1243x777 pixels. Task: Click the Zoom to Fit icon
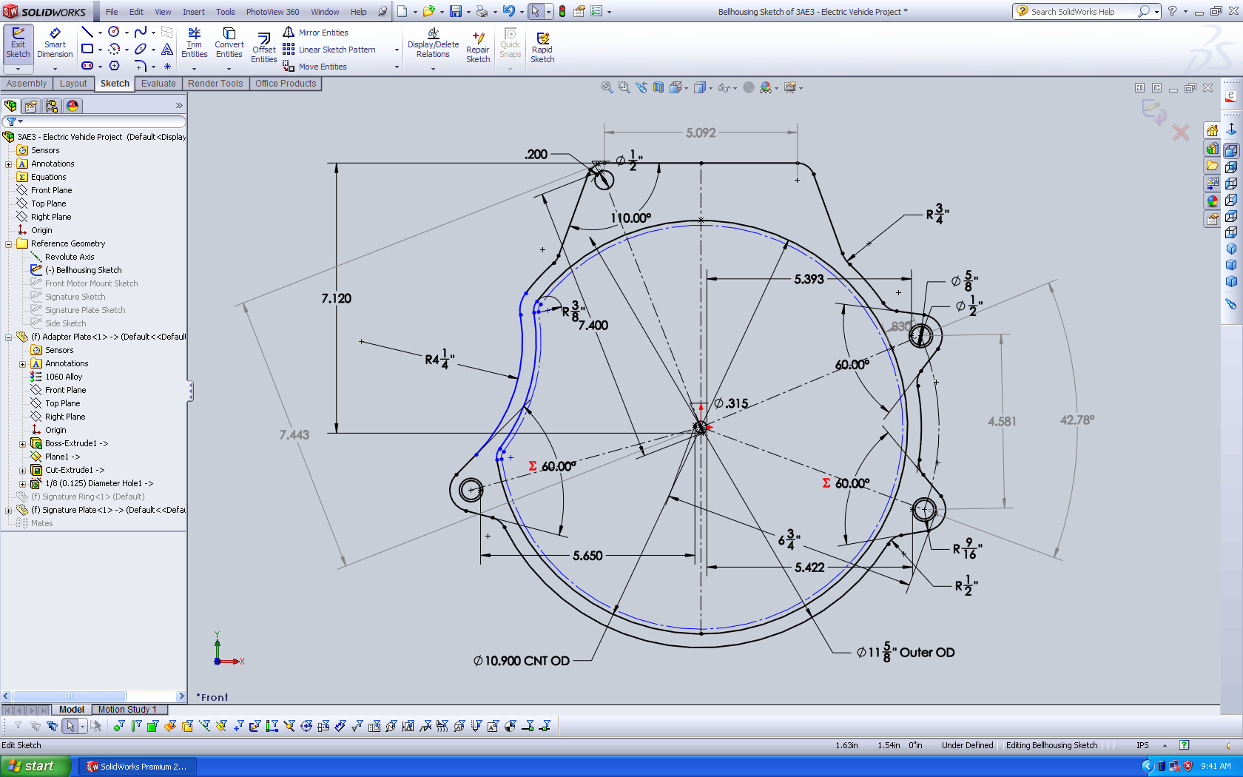point(607,87)
